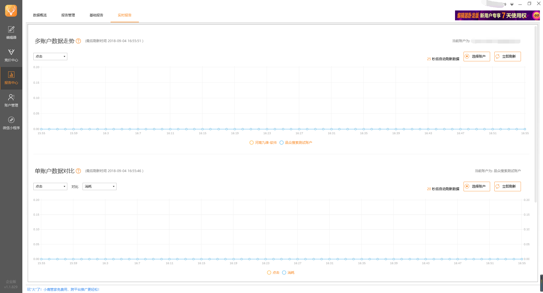The height and width of the screenshot is (293, 543).
Task: Click the deer logo icon in sidebar
Action: click(11, 11)
